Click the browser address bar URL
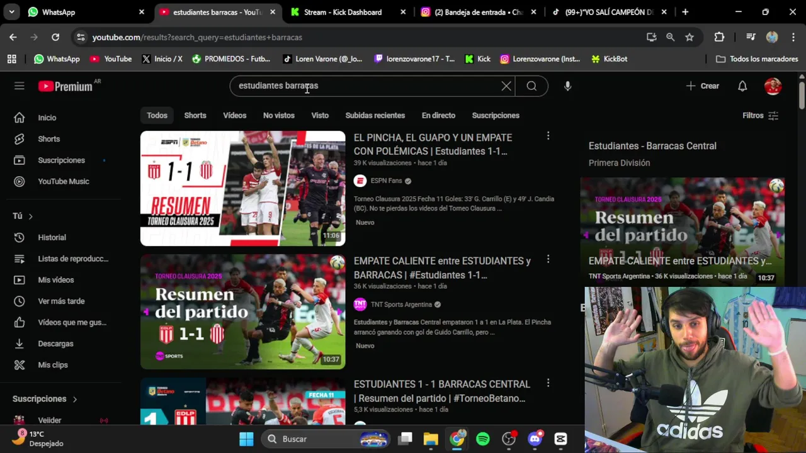Viewport: 806px width, 453px height. [x=197, y=37]
